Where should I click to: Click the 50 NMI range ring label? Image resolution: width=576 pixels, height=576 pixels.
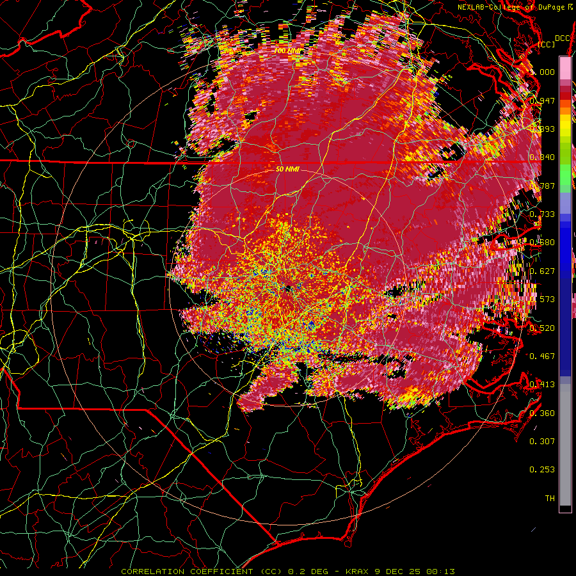[287, 169]
